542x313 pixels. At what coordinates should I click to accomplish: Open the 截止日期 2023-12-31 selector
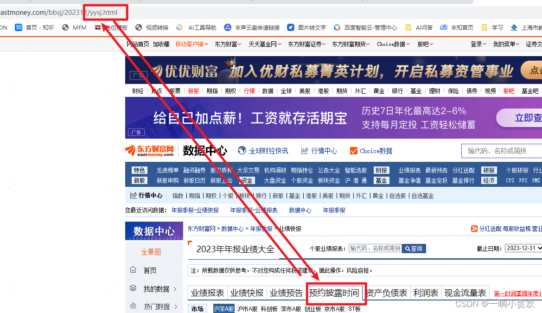(x=523, y=248)
